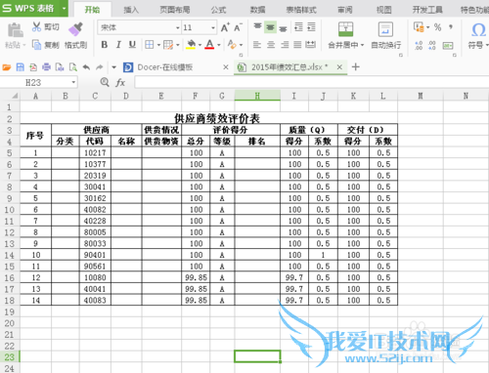
Task: Switch to Review tab
Action: (344, 10)
